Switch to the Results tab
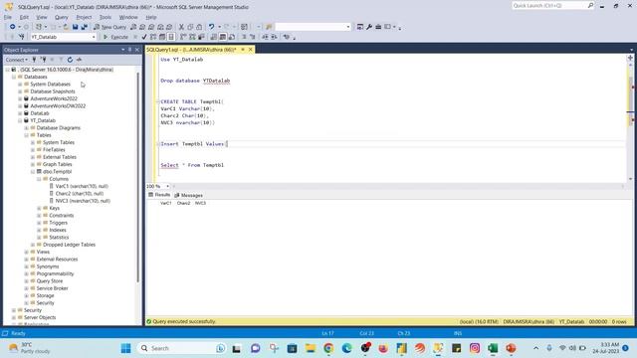The image size is (637, 358). click(x=159, y=195)
